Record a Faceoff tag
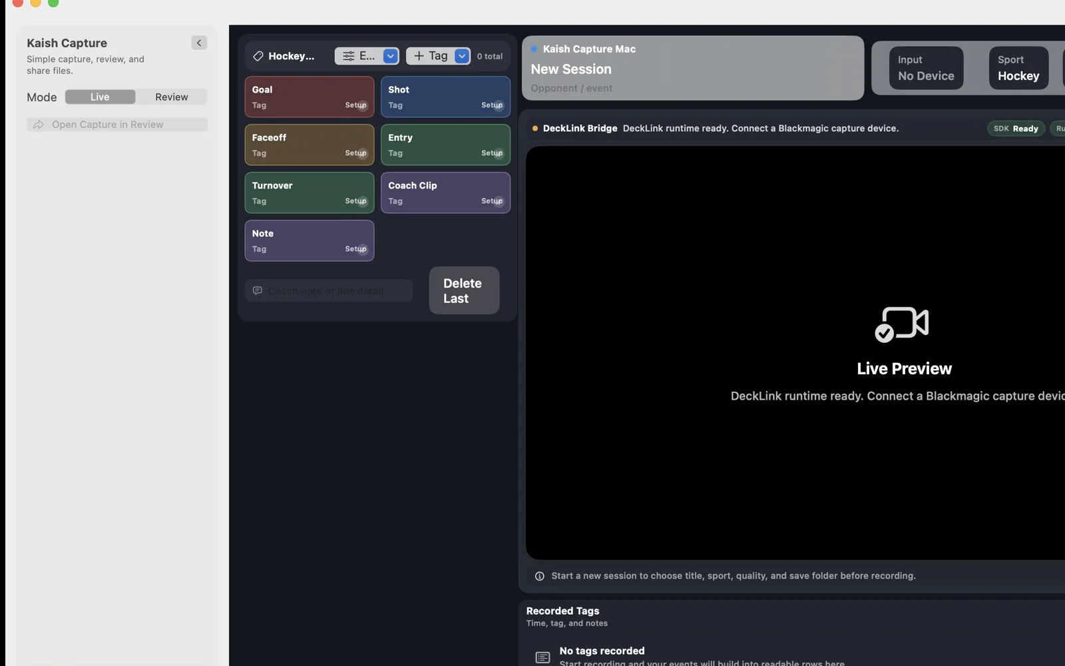The image size is (1065, 666). point(310,145)
